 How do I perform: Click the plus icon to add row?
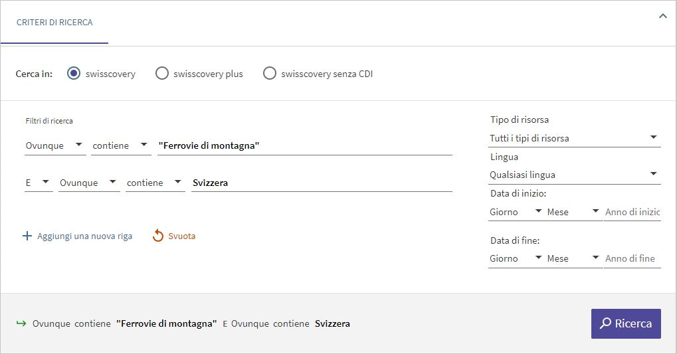[x=27, y=236]
